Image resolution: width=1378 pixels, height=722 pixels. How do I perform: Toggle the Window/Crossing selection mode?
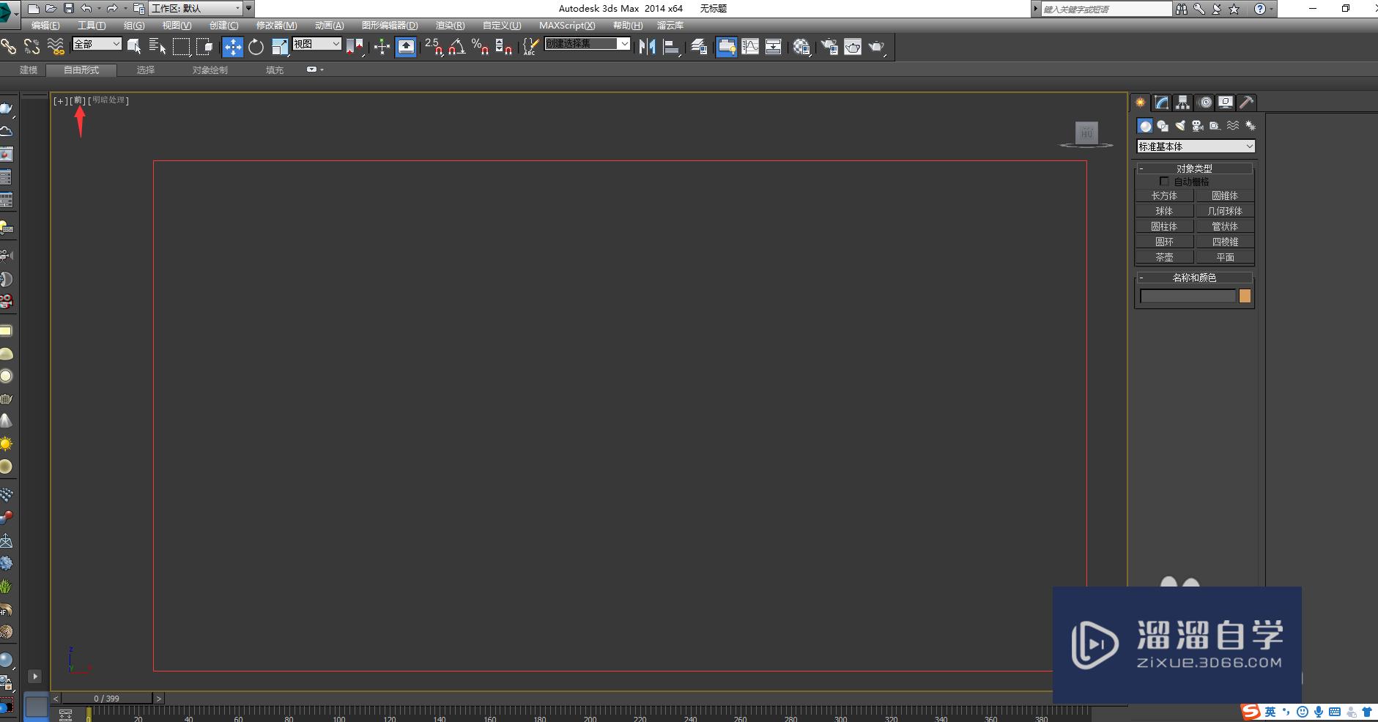coord(204,47)
